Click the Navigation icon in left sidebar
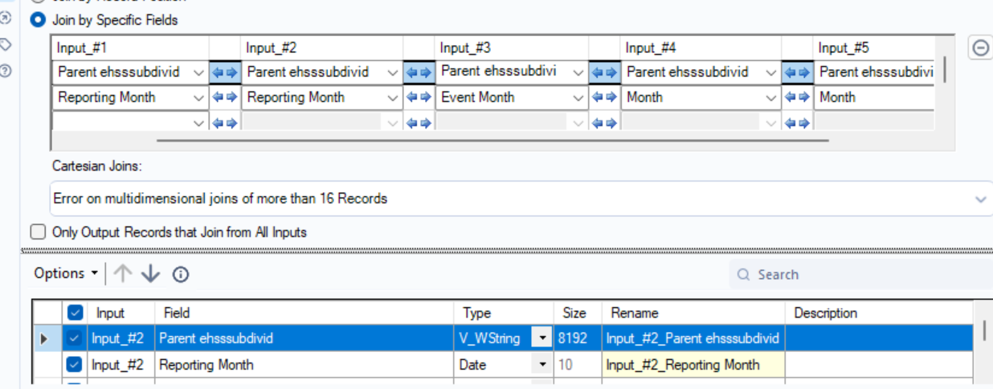 point(6,18)
